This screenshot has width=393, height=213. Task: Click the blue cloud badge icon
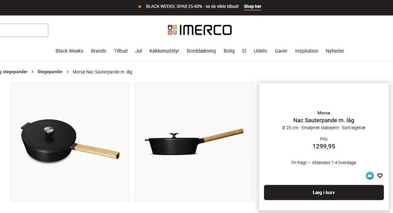click(x=370, y=176)
